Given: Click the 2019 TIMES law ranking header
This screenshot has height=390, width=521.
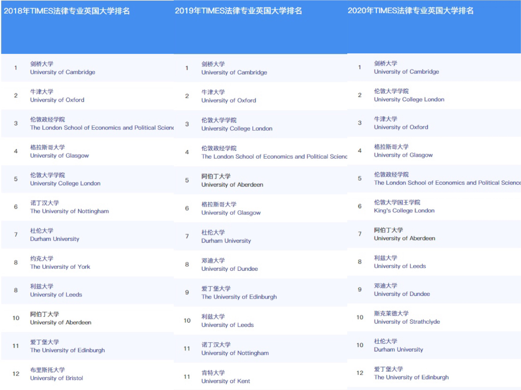Looking at the screenshot, I should tap(238, 11).
